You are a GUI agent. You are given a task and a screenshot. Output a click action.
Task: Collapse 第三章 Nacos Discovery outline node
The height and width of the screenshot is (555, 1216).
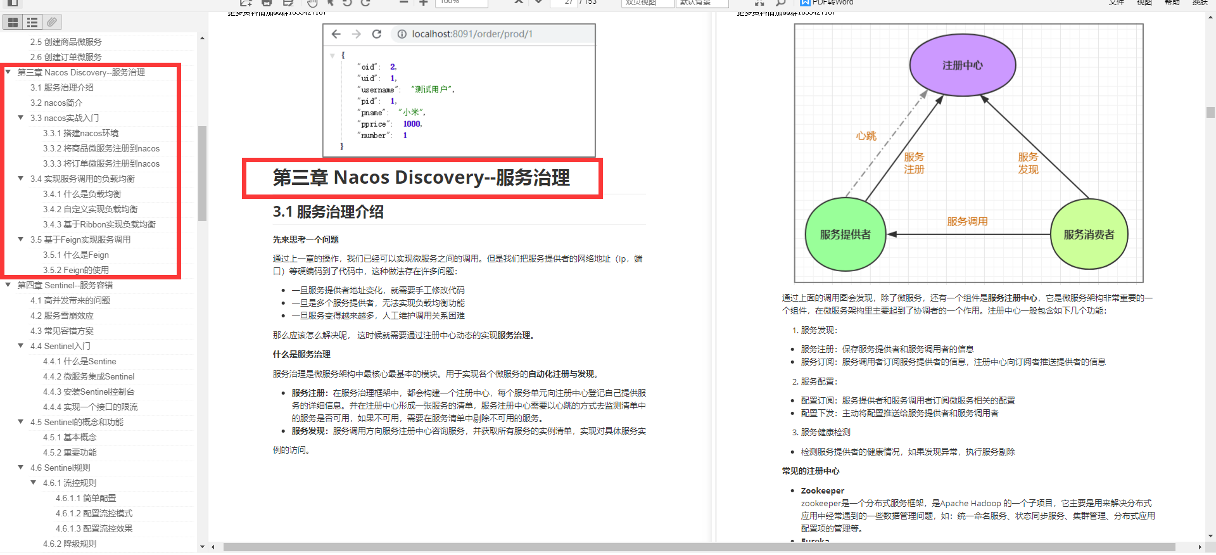click(8, 72)
